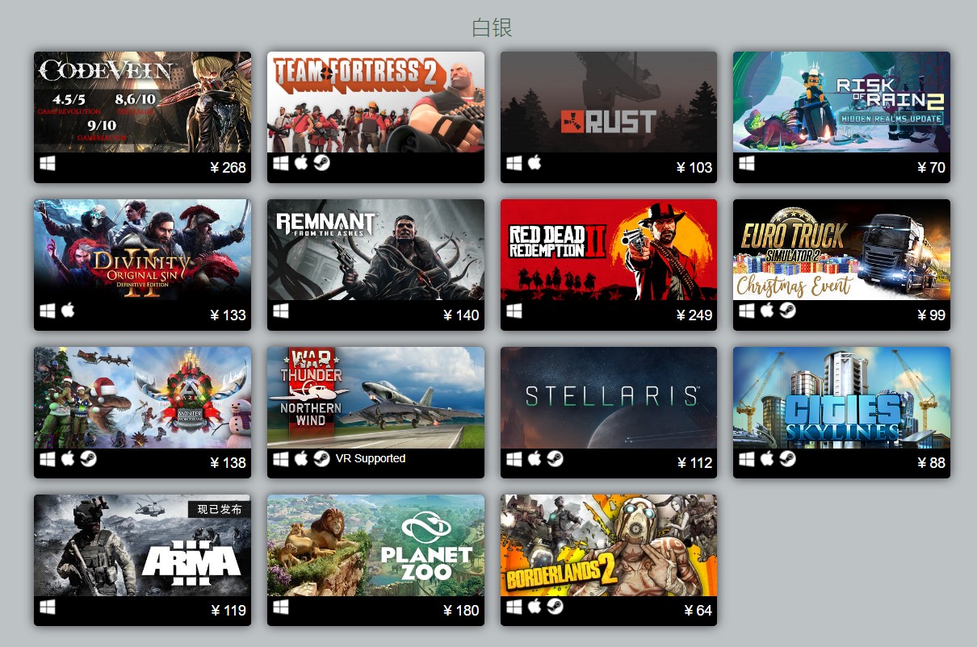Viewport: 977px width, 647px height.
Task: Click the Windows icon under Code Vein
Action: [x=48, y=163]
